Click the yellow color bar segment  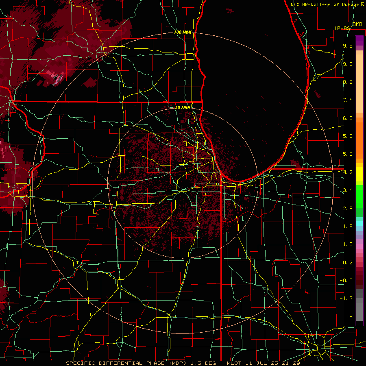click(359, 174)
